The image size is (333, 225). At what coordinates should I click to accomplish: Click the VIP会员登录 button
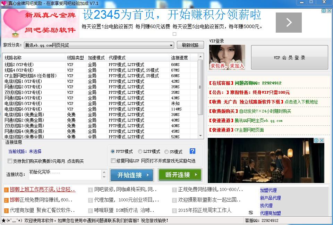pos(289,57)
